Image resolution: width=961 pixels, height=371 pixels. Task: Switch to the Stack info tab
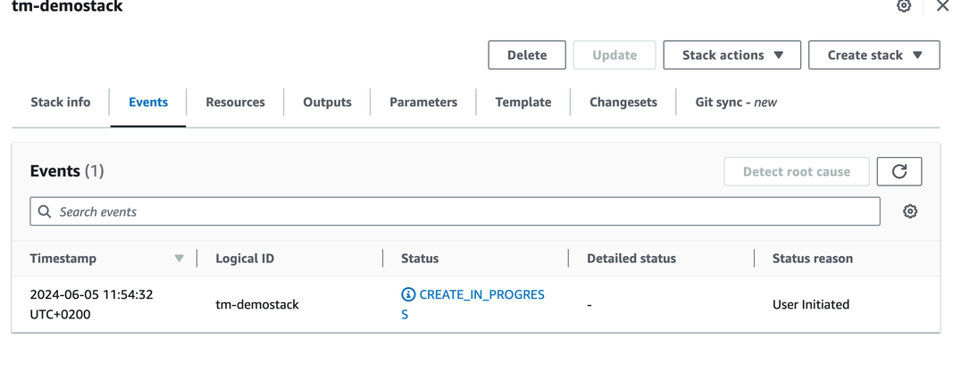point(60,102)
